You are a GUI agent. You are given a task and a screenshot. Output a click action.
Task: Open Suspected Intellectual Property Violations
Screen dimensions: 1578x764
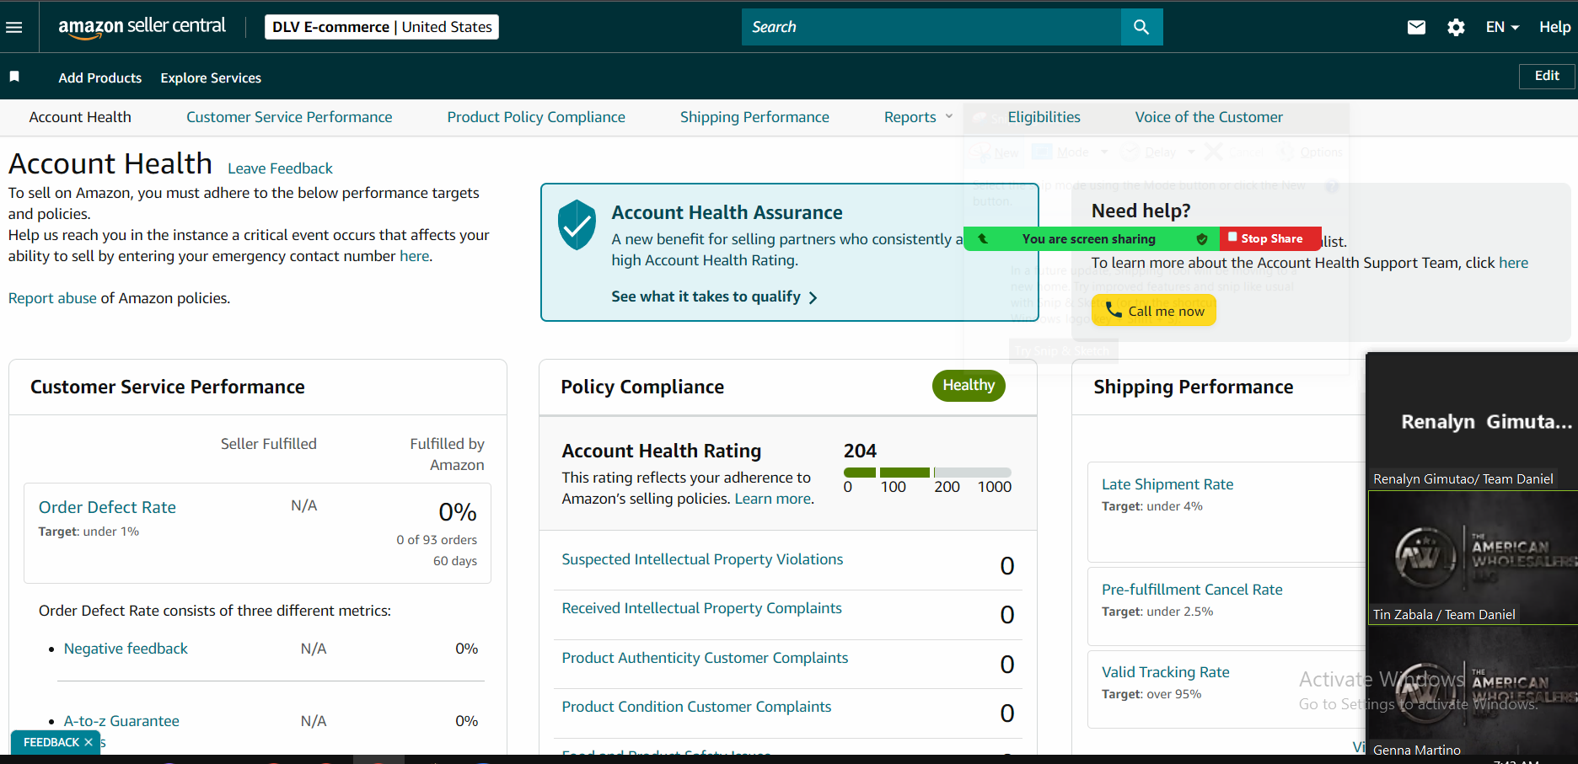702,559
